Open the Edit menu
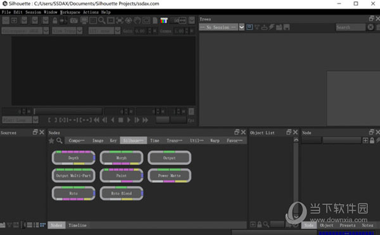Viewport: 380px width, 235px height. (18, 12)
